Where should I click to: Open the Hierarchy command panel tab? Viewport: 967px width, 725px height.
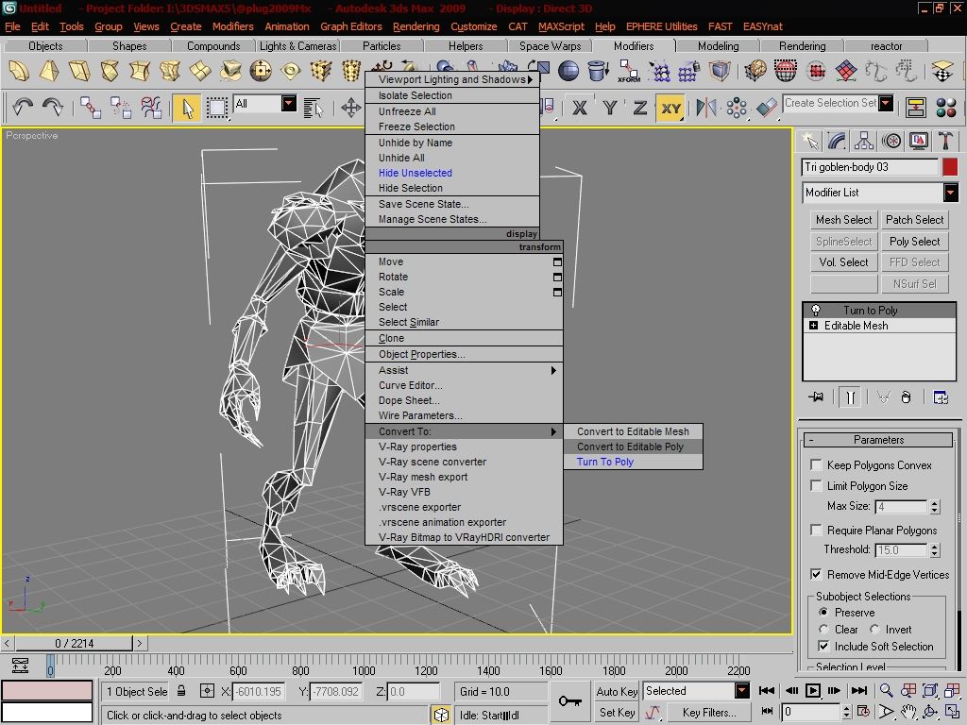click(x=864, y=142)
